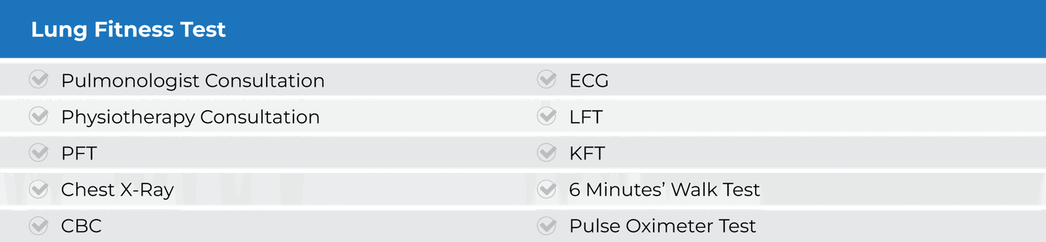The width and height of the screenshot is (1046, 242).
Task: Select the LFT test label
Action: 586,117
